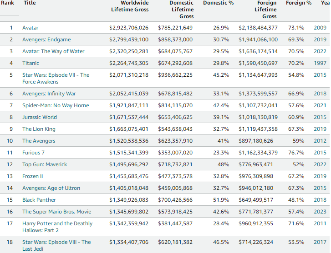This screenshot has height=253, width=331.
Task: Go to the Top Gun: Maverick link
Action: (45, 164)
